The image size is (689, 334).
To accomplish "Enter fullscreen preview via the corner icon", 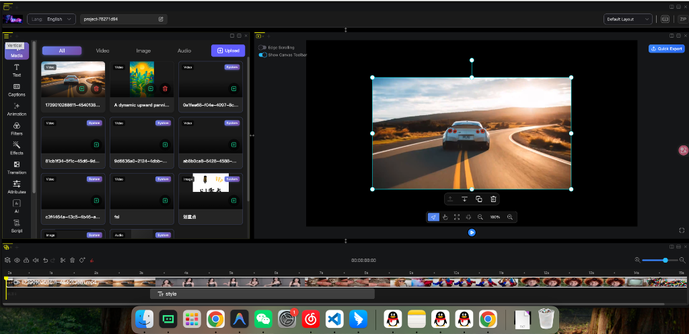I will [x=682, y=230].
